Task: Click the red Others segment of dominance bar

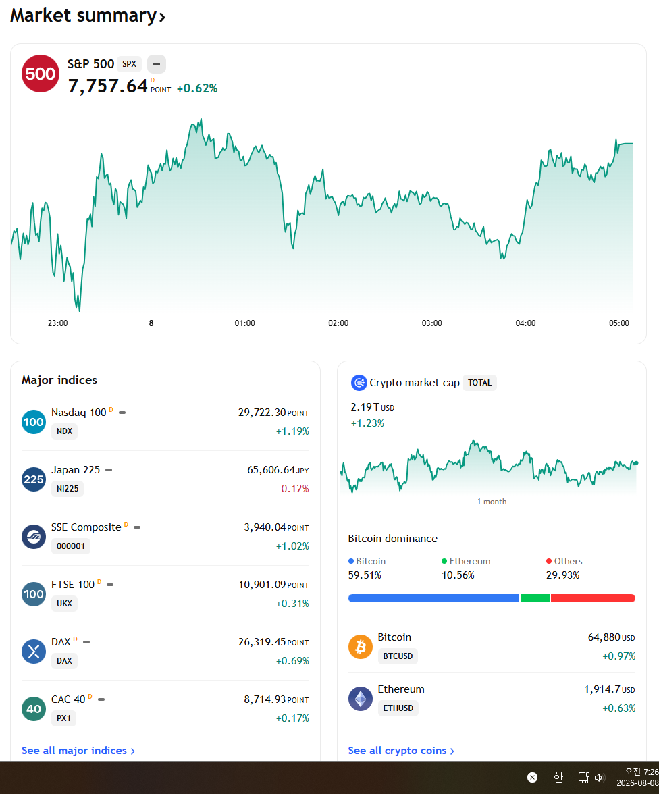Action: (593, 598)
